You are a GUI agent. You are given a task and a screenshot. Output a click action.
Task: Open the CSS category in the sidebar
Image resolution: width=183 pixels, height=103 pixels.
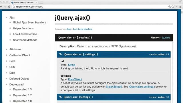12,67
